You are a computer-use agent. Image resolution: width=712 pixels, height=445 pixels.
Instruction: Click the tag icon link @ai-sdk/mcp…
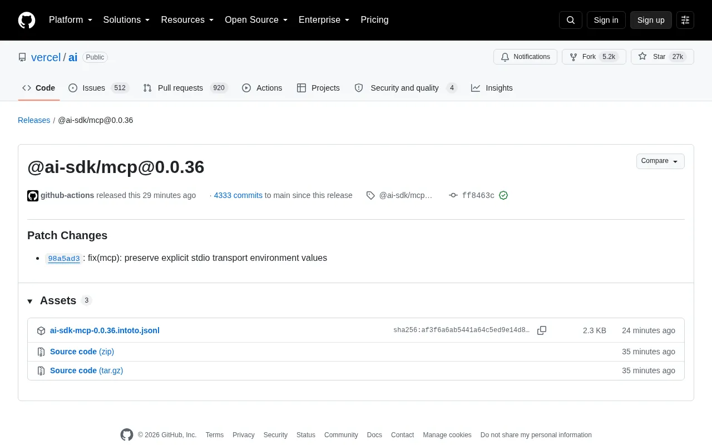[x=399, y=195]
